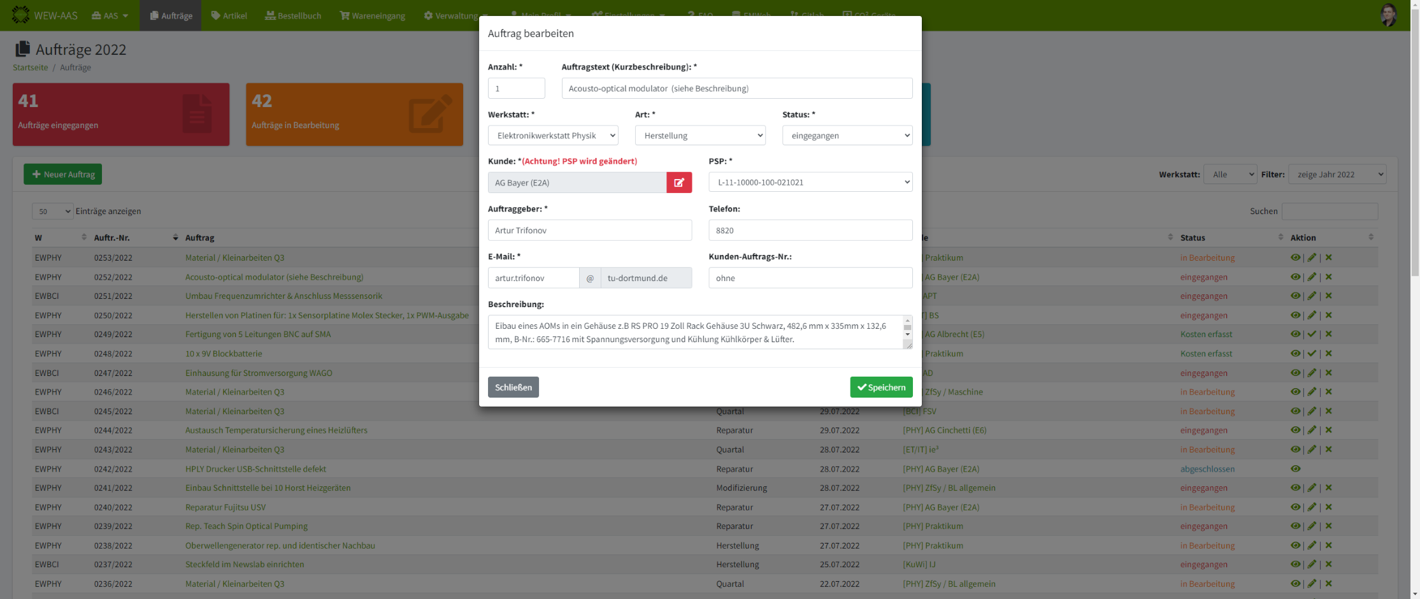
Task: Click checkmark icon for order 0249/2022
Action: coord(1312,334)
